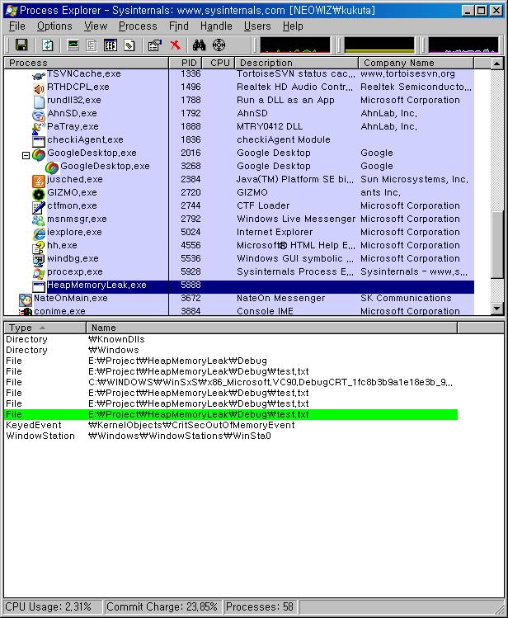Screen dimensions: 508x618
Task: Open the View menu
Action: tap(96, 26)
